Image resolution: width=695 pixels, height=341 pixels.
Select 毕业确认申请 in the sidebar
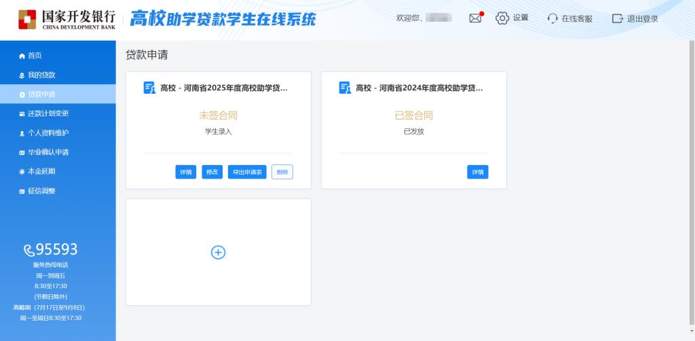click(x=48, y=152)
